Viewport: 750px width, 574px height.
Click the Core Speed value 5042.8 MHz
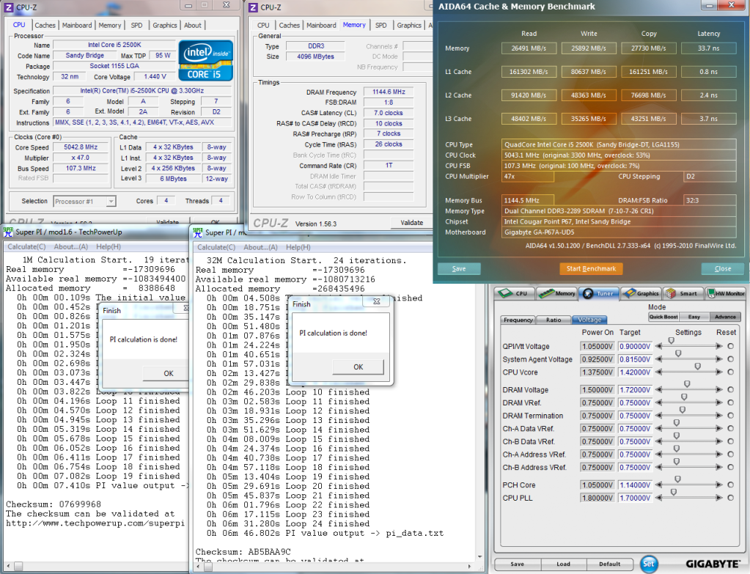click(x=81, y=147)
